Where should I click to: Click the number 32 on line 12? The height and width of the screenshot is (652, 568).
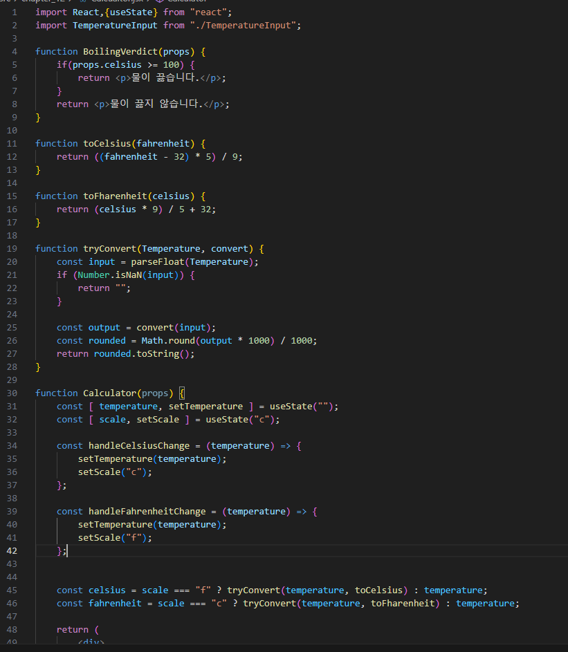click(179, 157)
